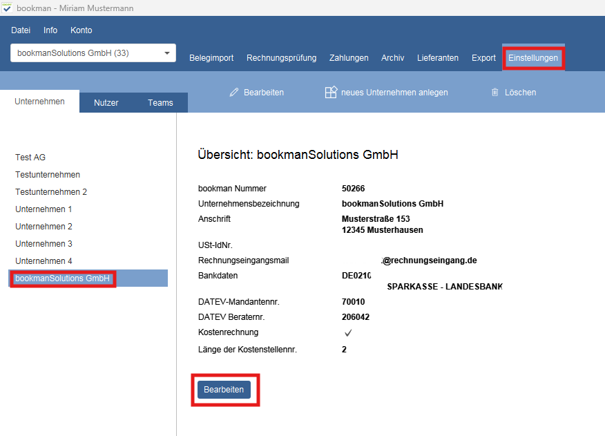The image size is (605, 436).
Task: Go to the Belegimport section
Action: (x=211, y=58)
